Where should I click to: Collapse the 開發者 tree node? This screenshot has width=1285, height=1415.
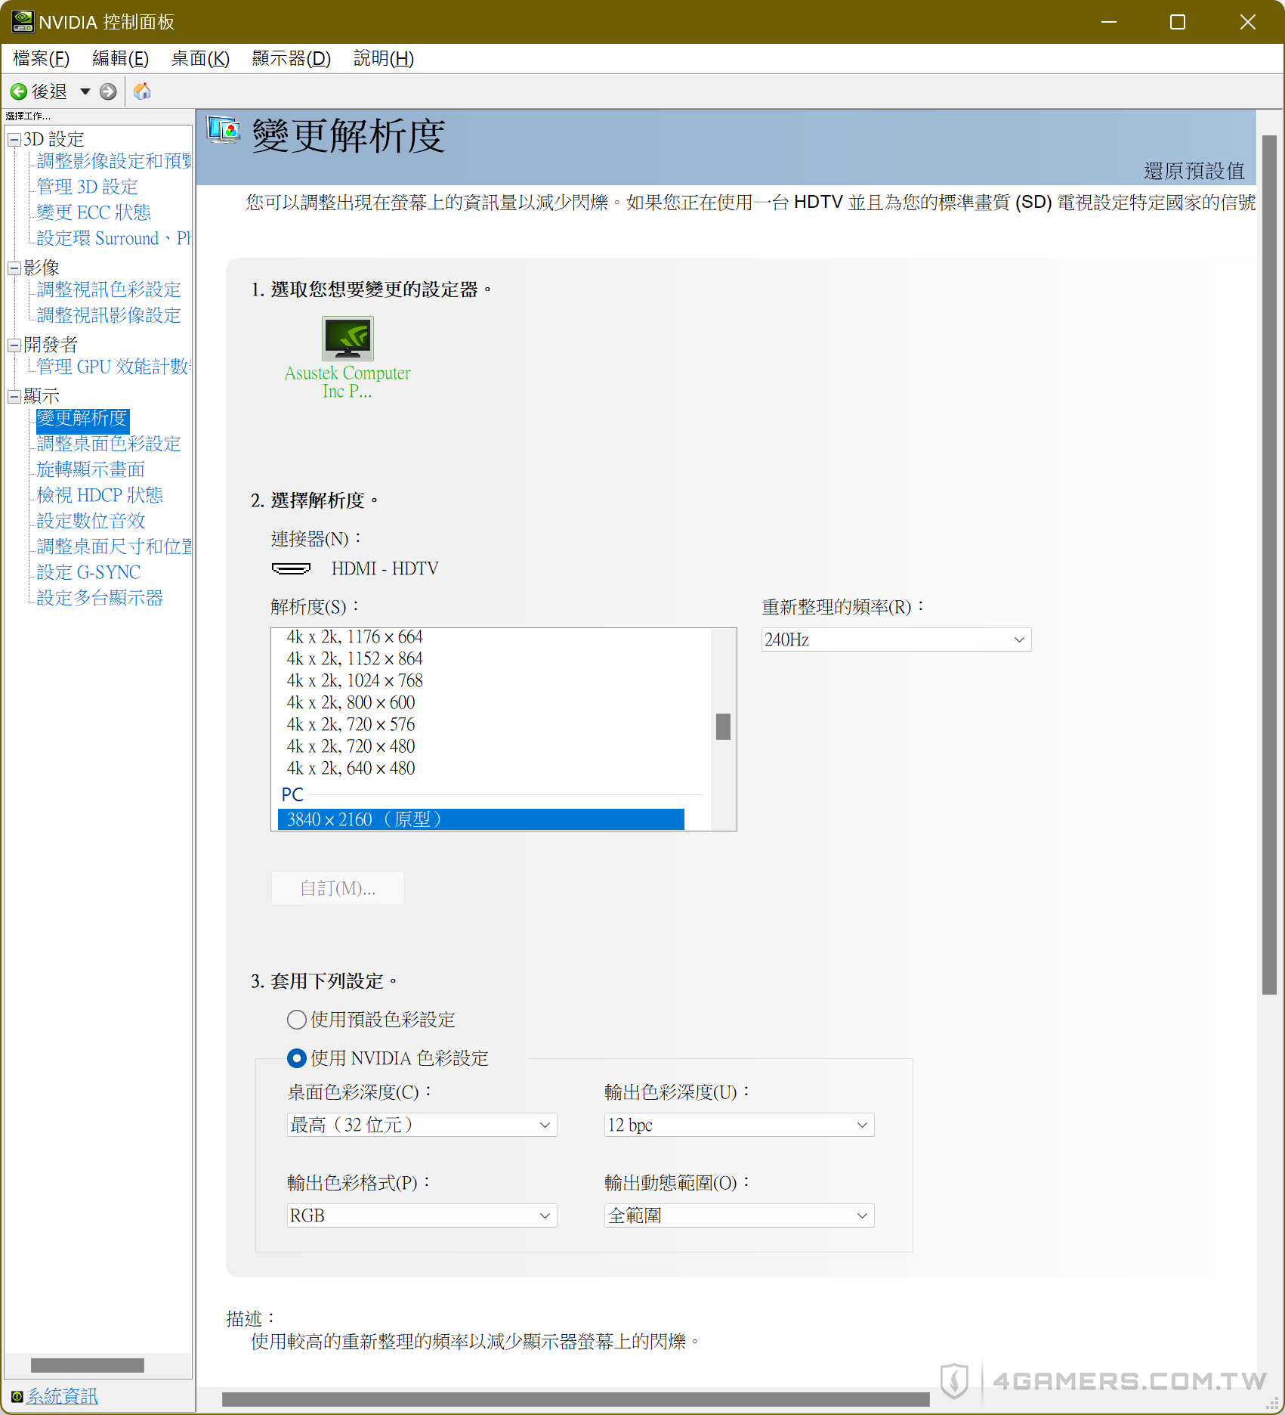(14, 345)
